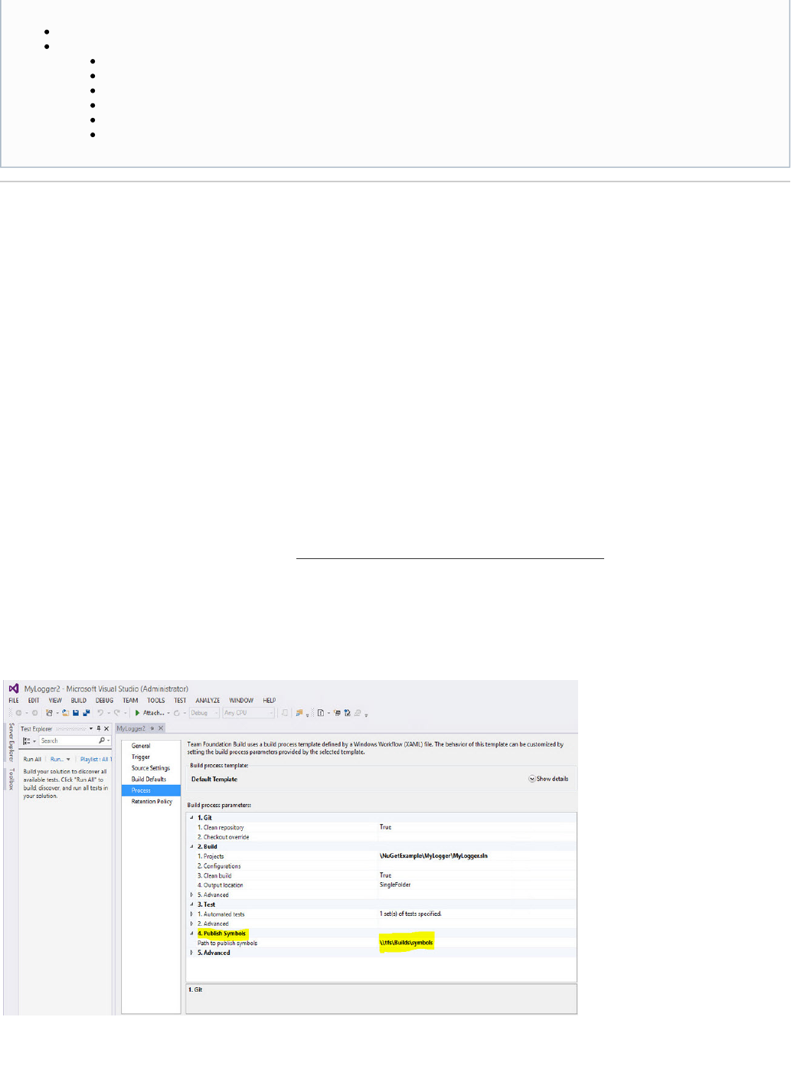Collapse the 3. Test parameter group
The height and width of the screenshot is (1066, 791).
(192, 904)
